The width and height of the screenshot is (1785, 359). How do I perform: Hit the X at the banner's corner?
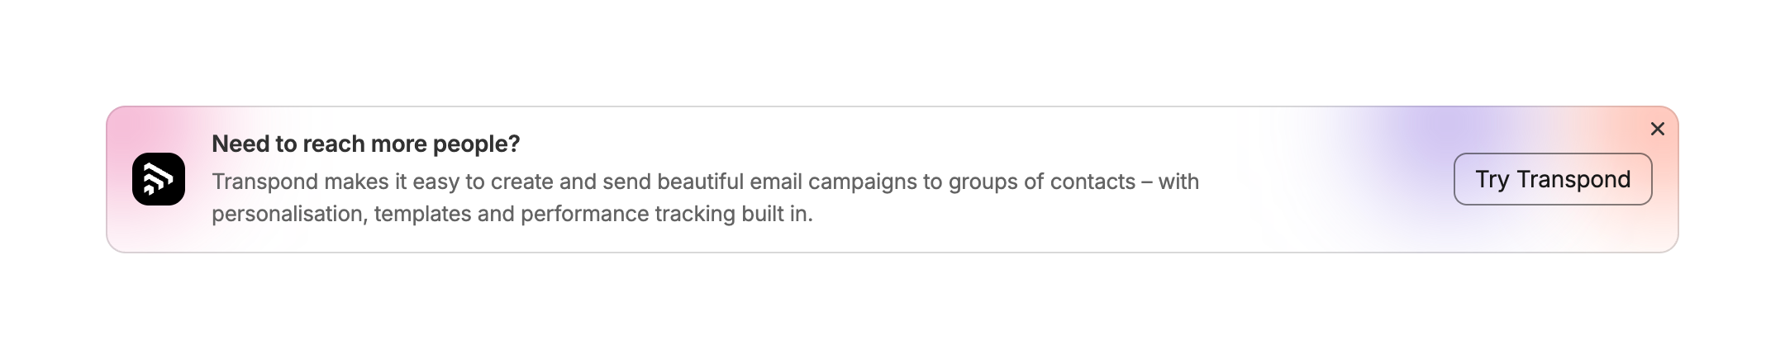[1657, 129]
